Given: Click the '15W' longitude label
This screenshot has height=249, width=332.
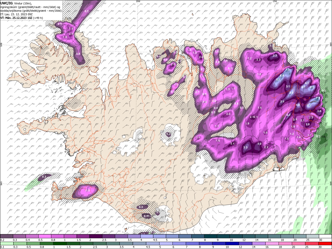Looking at the screenshot, I should (275, 1).
